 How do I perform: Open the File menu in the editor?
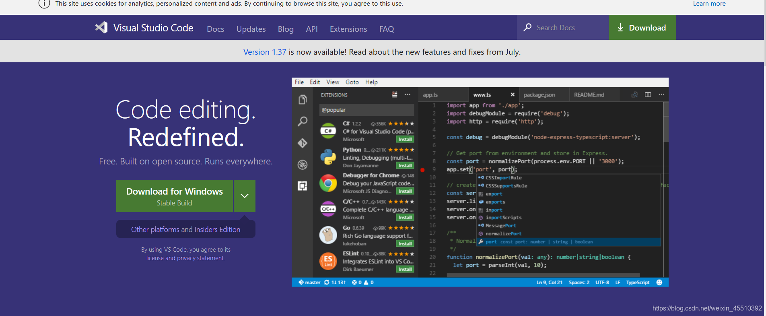click(x=299, y=82)
